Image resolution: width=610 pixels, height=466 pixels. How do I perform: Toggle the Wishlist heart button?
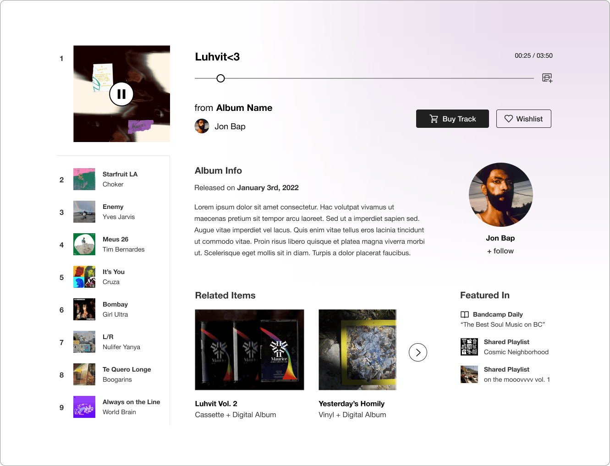[523, 119]
